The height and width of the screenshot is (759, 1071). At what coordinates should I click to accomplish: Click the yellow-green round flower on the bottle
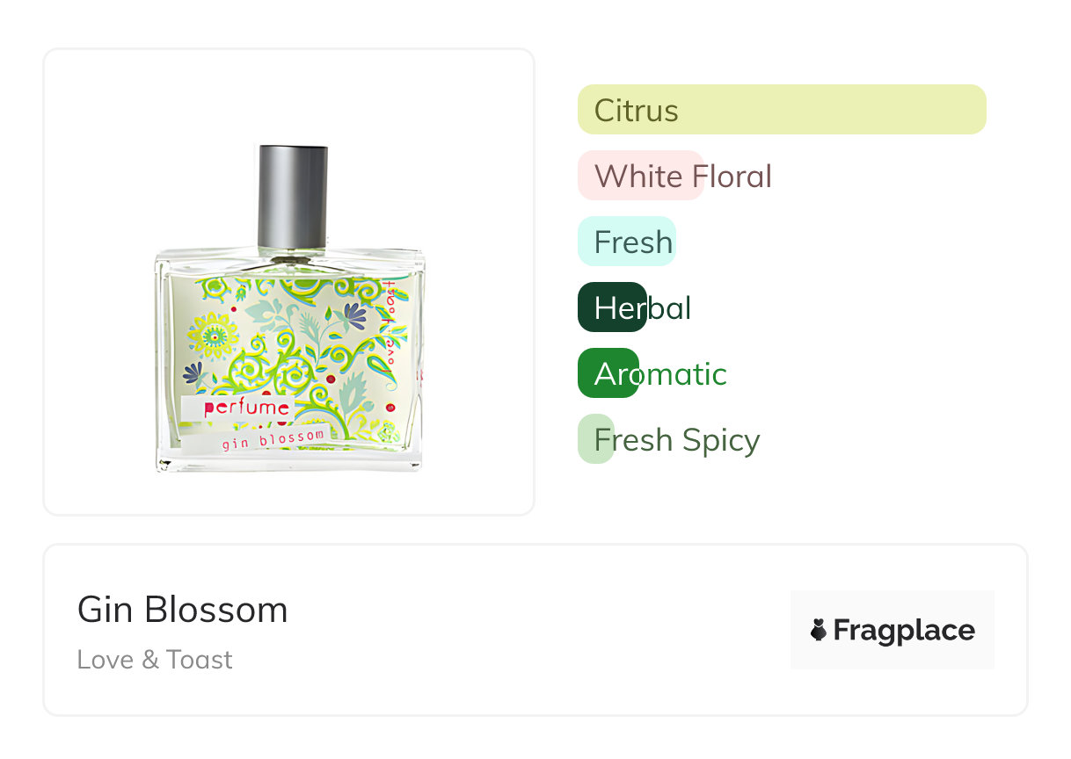214,335
